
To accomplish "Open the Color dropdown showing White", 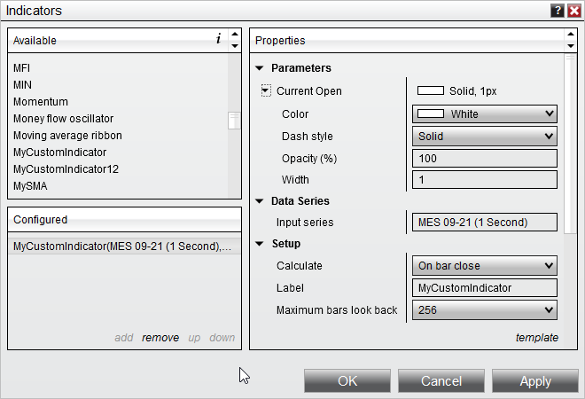I will click(484, 113).
